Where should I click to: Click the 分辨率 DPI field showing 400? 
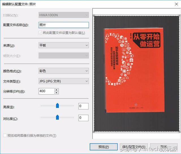46,91
